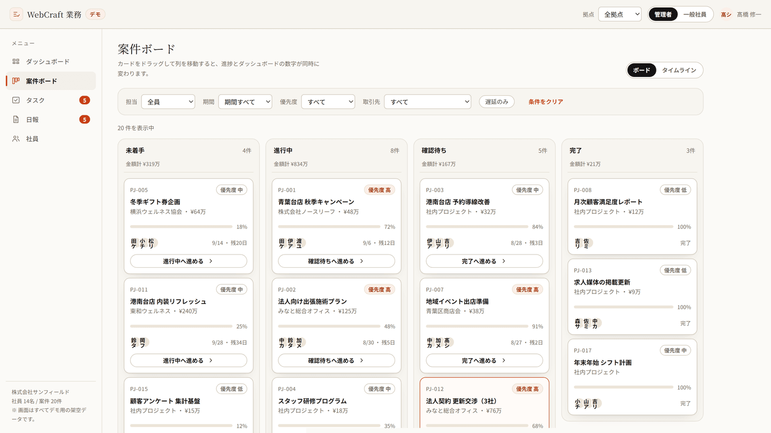
Task: Click 年末年始 シフト計画 card title
Action: click(603, 362)
